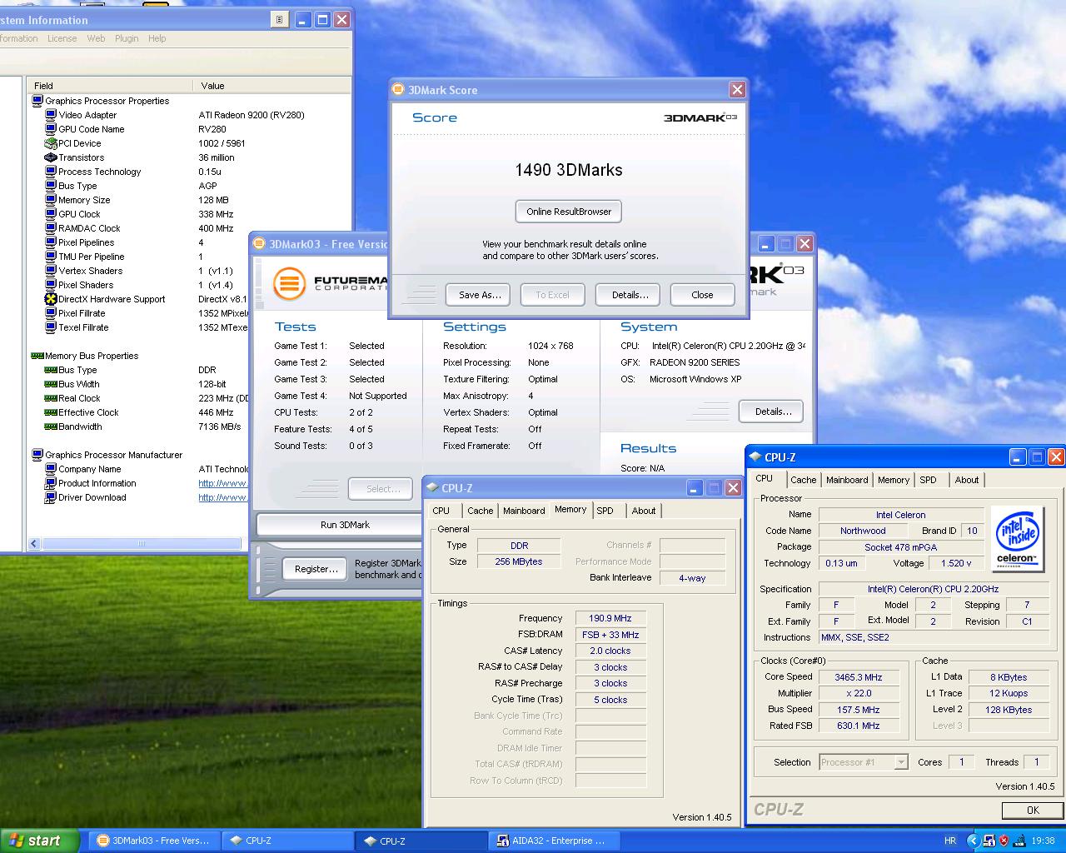The image size is (1066, 853).
Task: Switch to Mainboard tab in CPU-Z CPU window
Action: tap(847, 480)
